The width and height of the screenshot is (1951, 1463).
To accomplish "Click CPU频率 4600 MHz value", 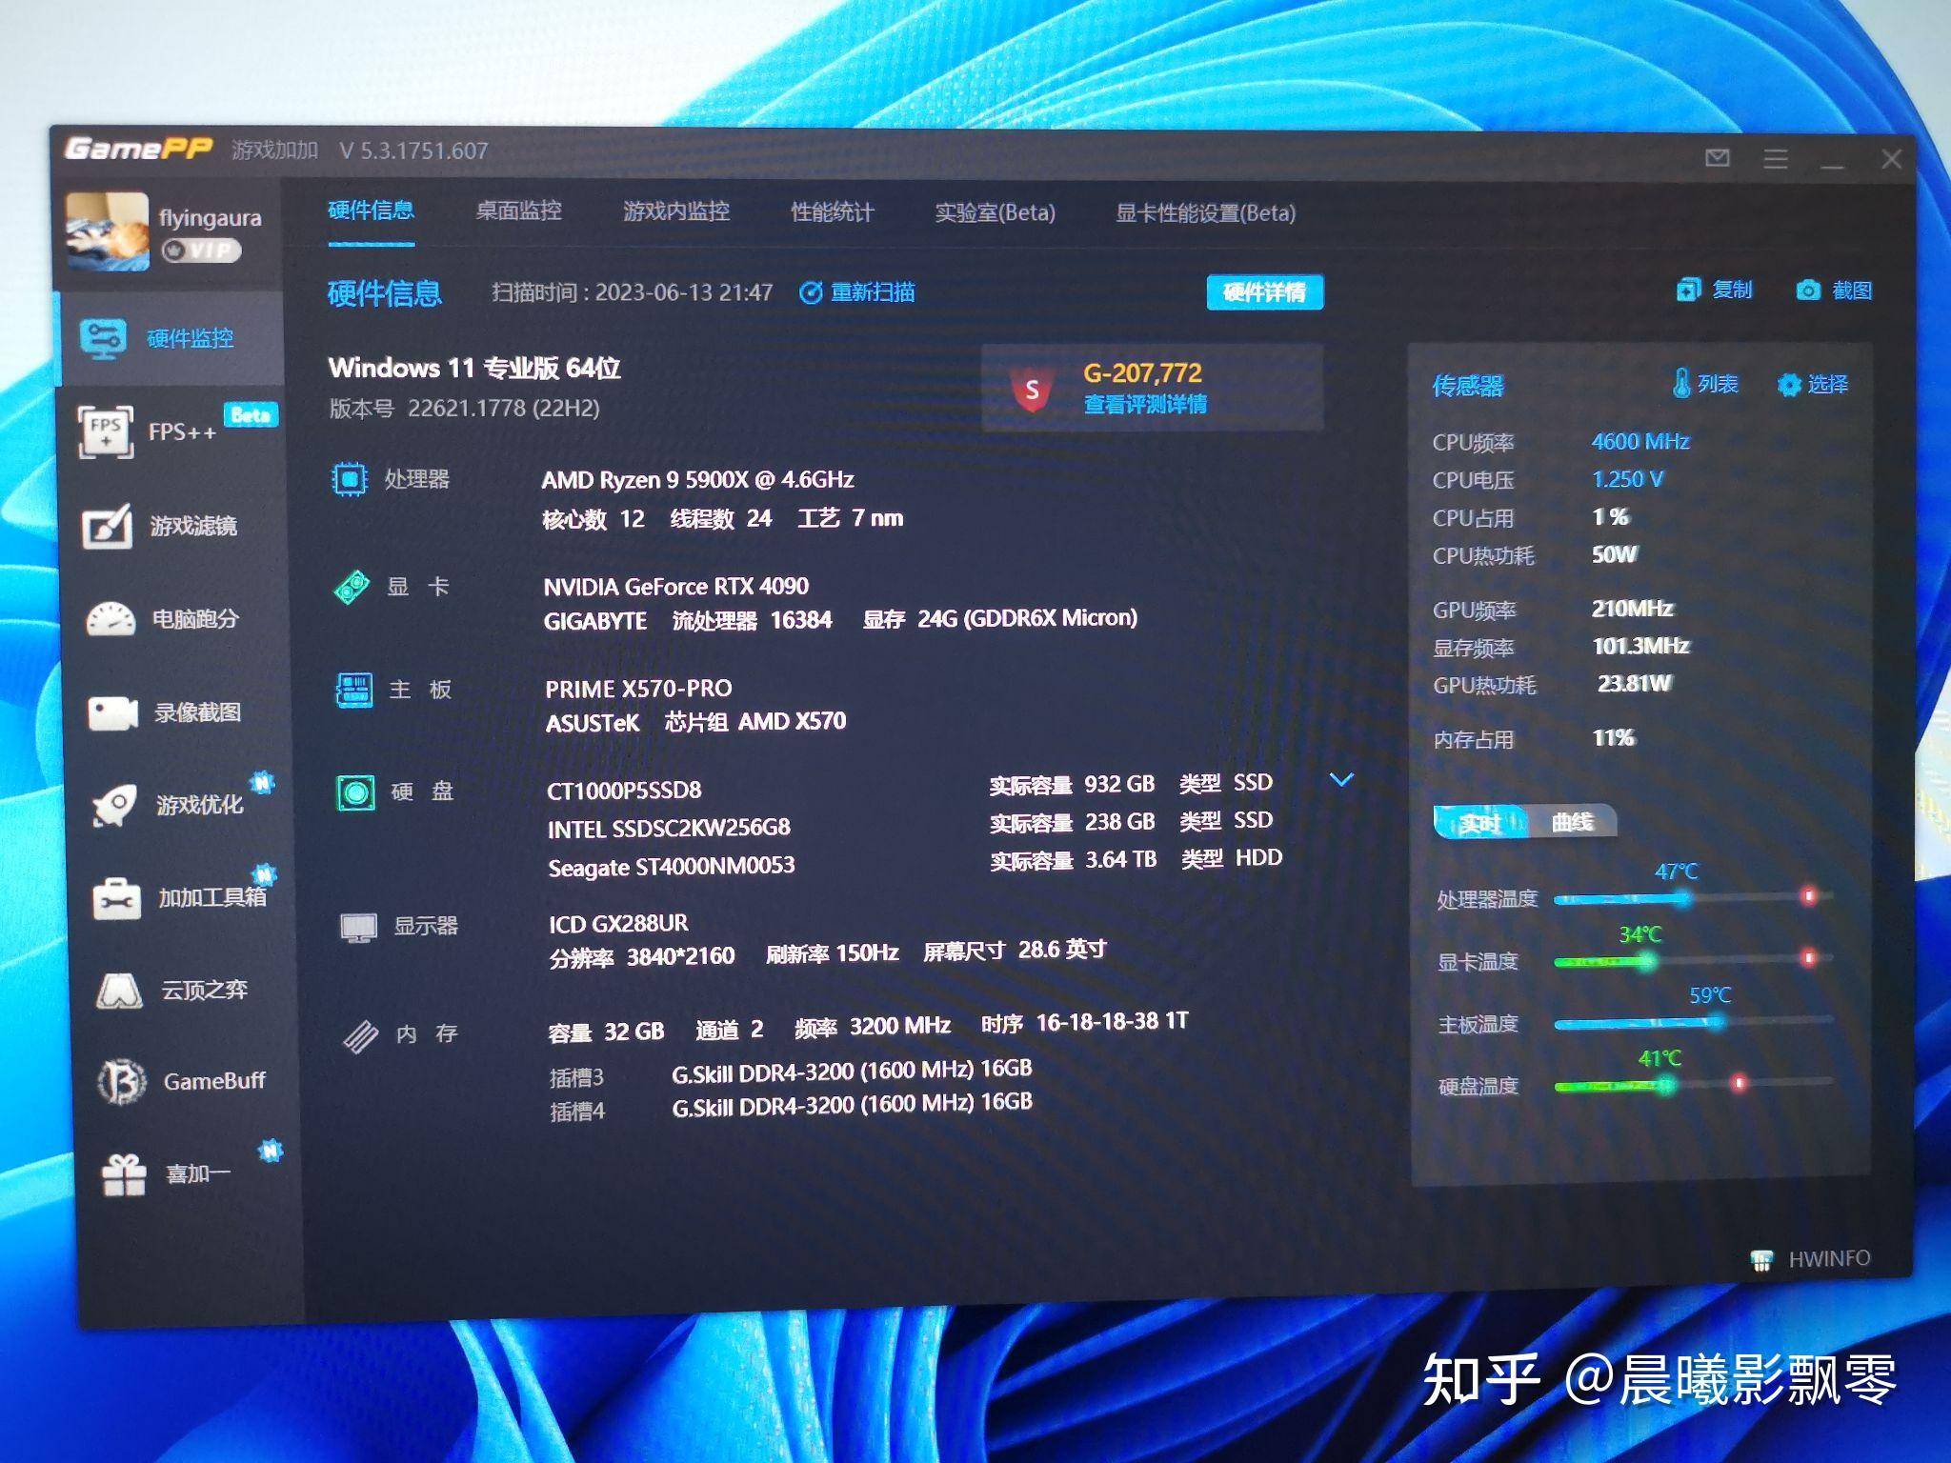I will 1640,441.
